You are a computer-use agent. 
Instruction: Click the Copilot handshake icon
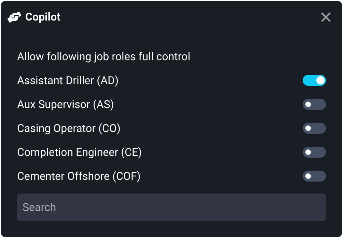(14, 17)
